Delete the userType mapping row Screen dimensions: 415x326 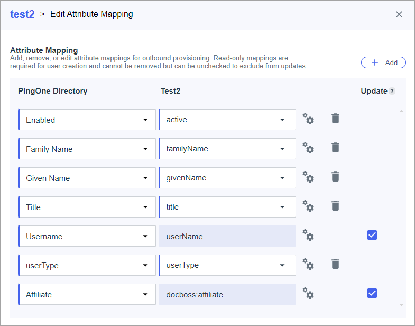click(x=335, y=264)
